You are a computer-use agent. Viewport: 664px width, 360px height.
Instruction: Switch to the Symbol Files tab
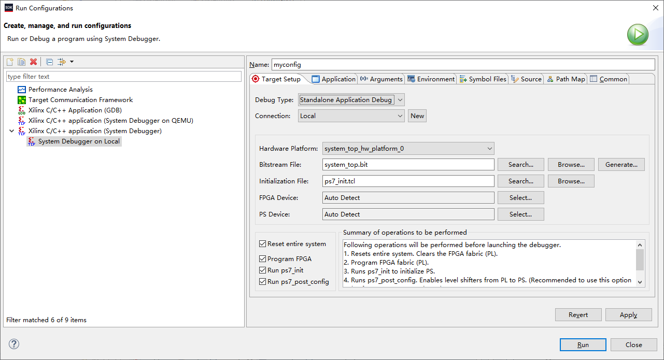point(483,79)
